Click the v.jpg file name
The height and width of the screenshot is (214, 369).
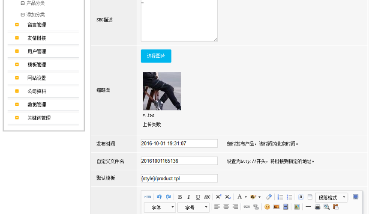(x=148, y=115)
